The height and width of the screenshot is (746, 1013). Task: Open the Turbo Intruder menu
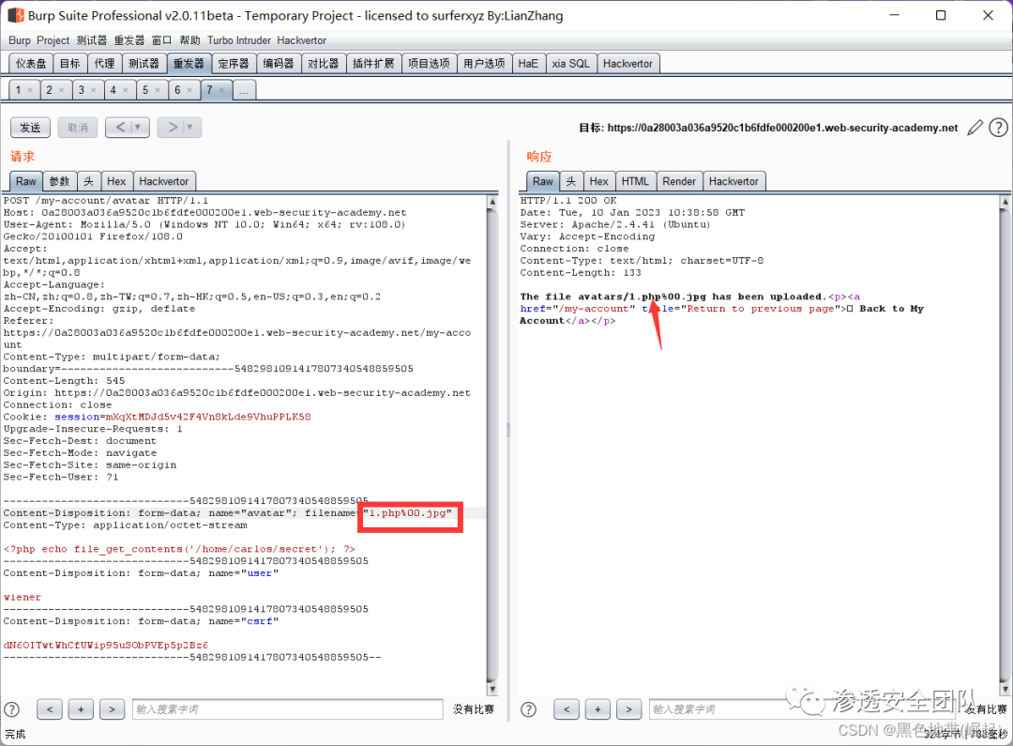pos(239,40)
